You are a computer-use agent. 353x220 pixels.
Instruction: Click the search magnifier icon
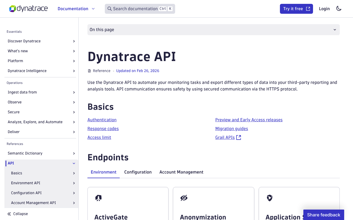(109, 9)
